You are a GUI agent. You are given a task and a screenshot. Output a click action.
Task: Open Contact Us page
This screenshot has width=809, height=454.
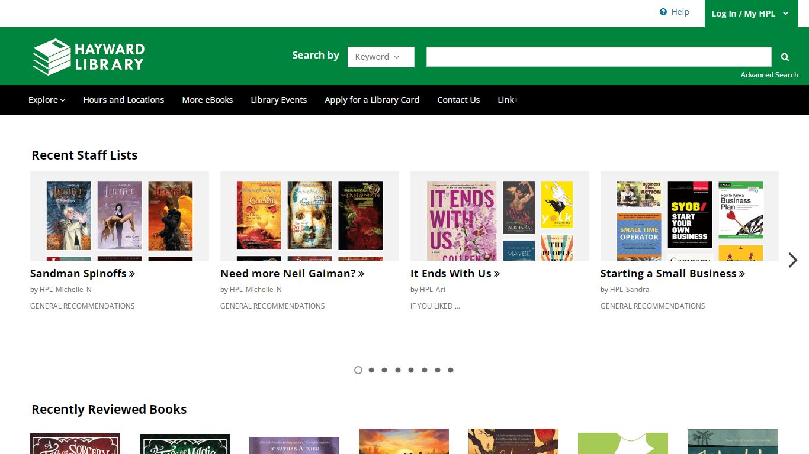(x=458, y=100)
